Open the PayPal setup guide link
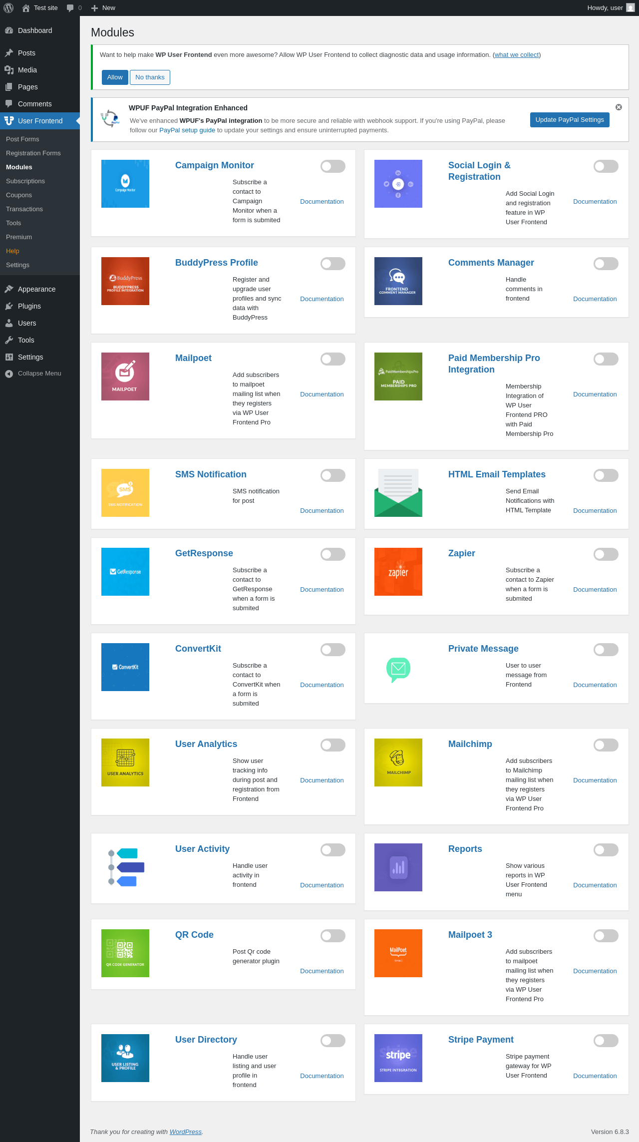The height and width of the screenshot is (1142, 639). 187,130
